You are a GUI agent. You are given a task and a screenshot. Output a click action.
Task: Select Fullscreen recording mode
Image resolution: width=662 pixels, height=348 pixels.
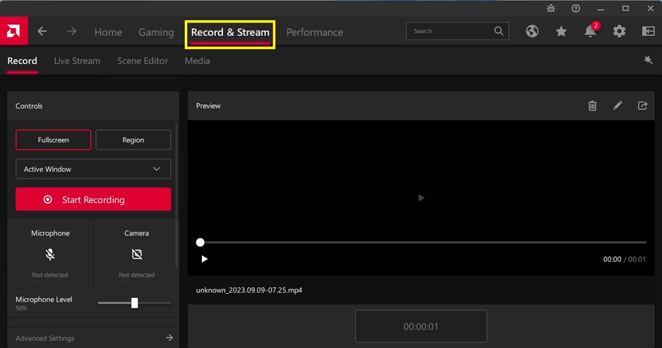pyautogui.click(x=53, y=140)
